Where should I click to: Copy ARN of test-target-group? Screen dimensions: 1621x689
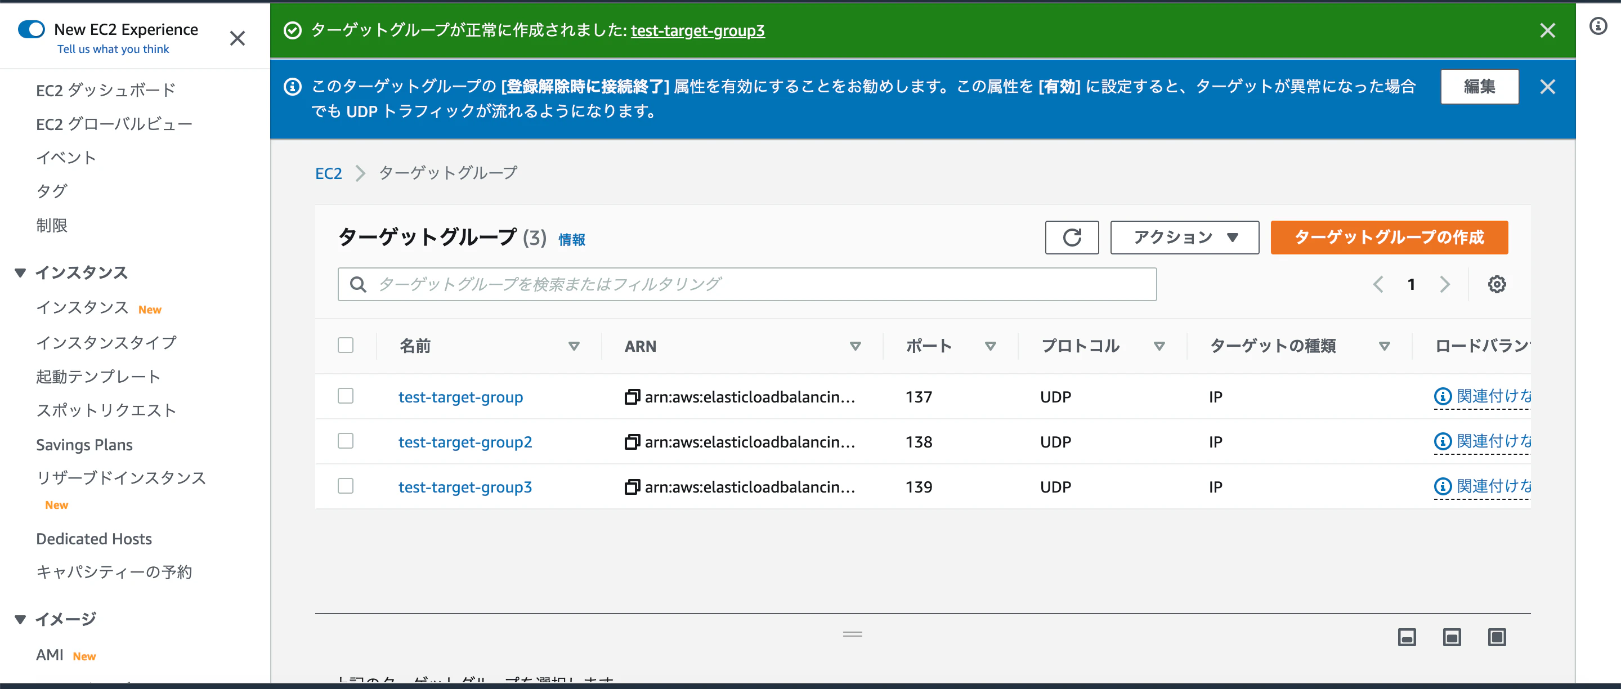click(x=632, y=396)
